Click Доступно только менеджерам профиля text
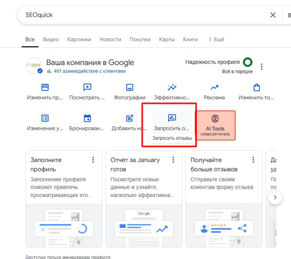The height and width of the screenshot is (259, 291). tap(68, 257)
